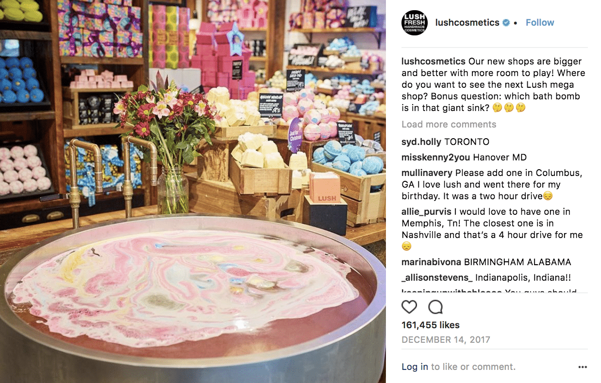View _allisonstevens_ profile

(x=437, y=278)
